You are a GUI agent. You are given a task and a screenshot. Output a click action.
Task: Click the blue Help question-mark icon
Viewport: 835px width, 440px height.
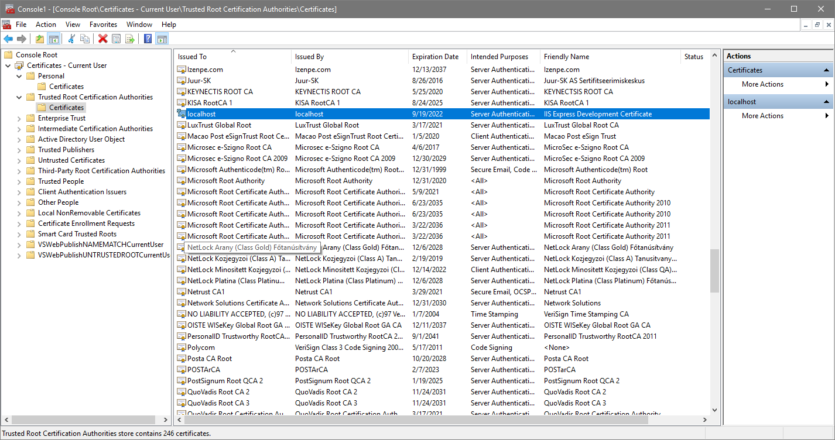148,39
